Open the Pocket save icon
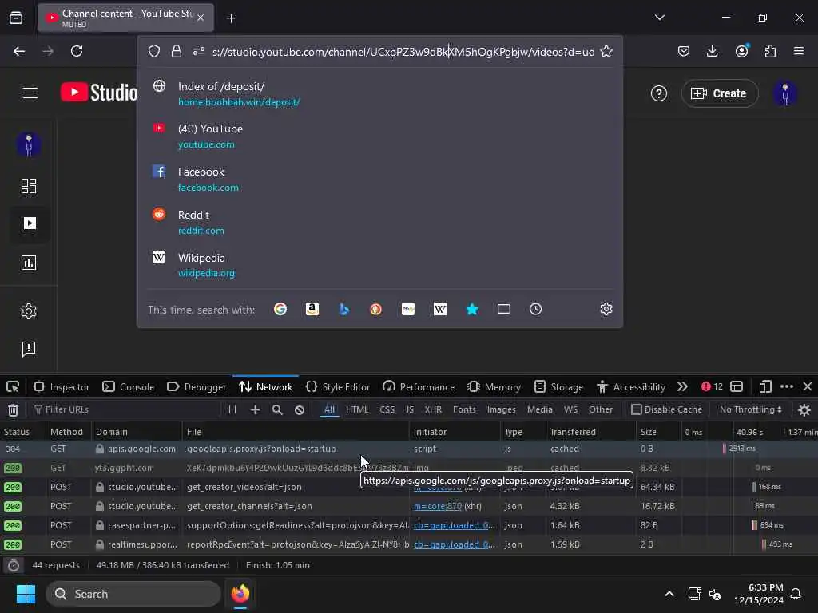 click(x=684, y=51)
